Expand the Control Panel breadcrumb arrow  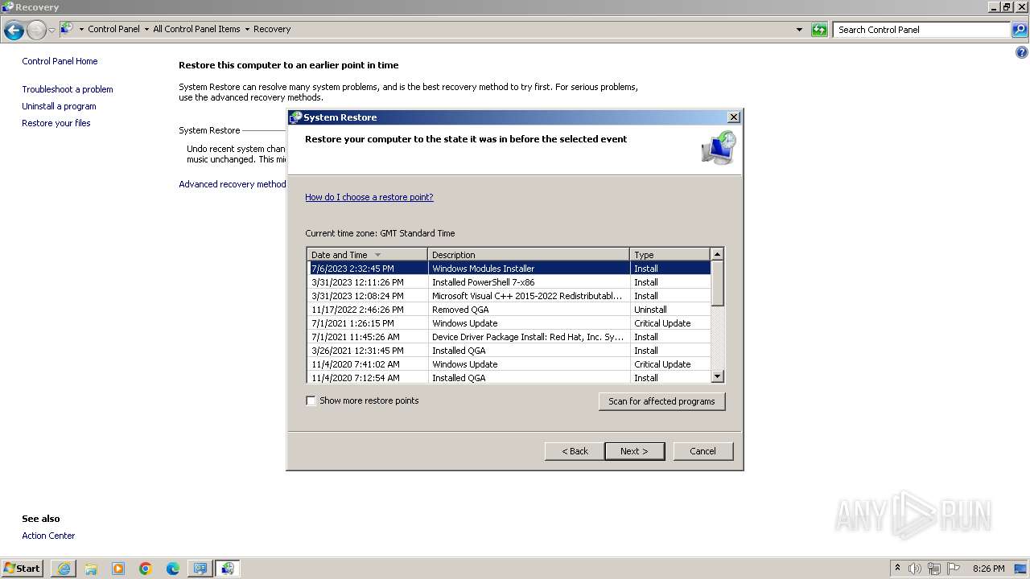click(x=146, y=29)
